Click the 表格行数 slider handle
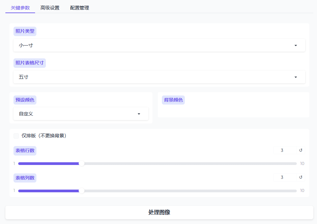317x224 pixels. [x=81, y=164]
